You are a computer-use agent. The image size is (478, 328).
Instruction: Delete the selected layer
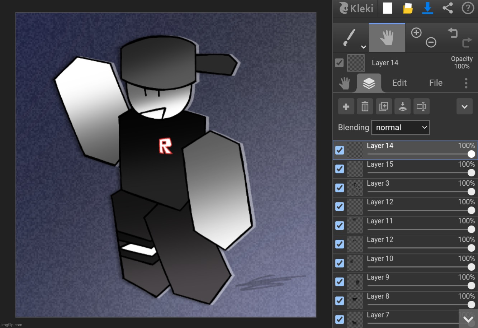(365, 106)
